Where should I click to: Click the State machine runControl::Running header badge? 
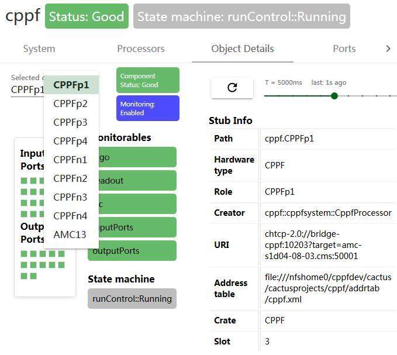pyautogui.click(x=241, y=16)
